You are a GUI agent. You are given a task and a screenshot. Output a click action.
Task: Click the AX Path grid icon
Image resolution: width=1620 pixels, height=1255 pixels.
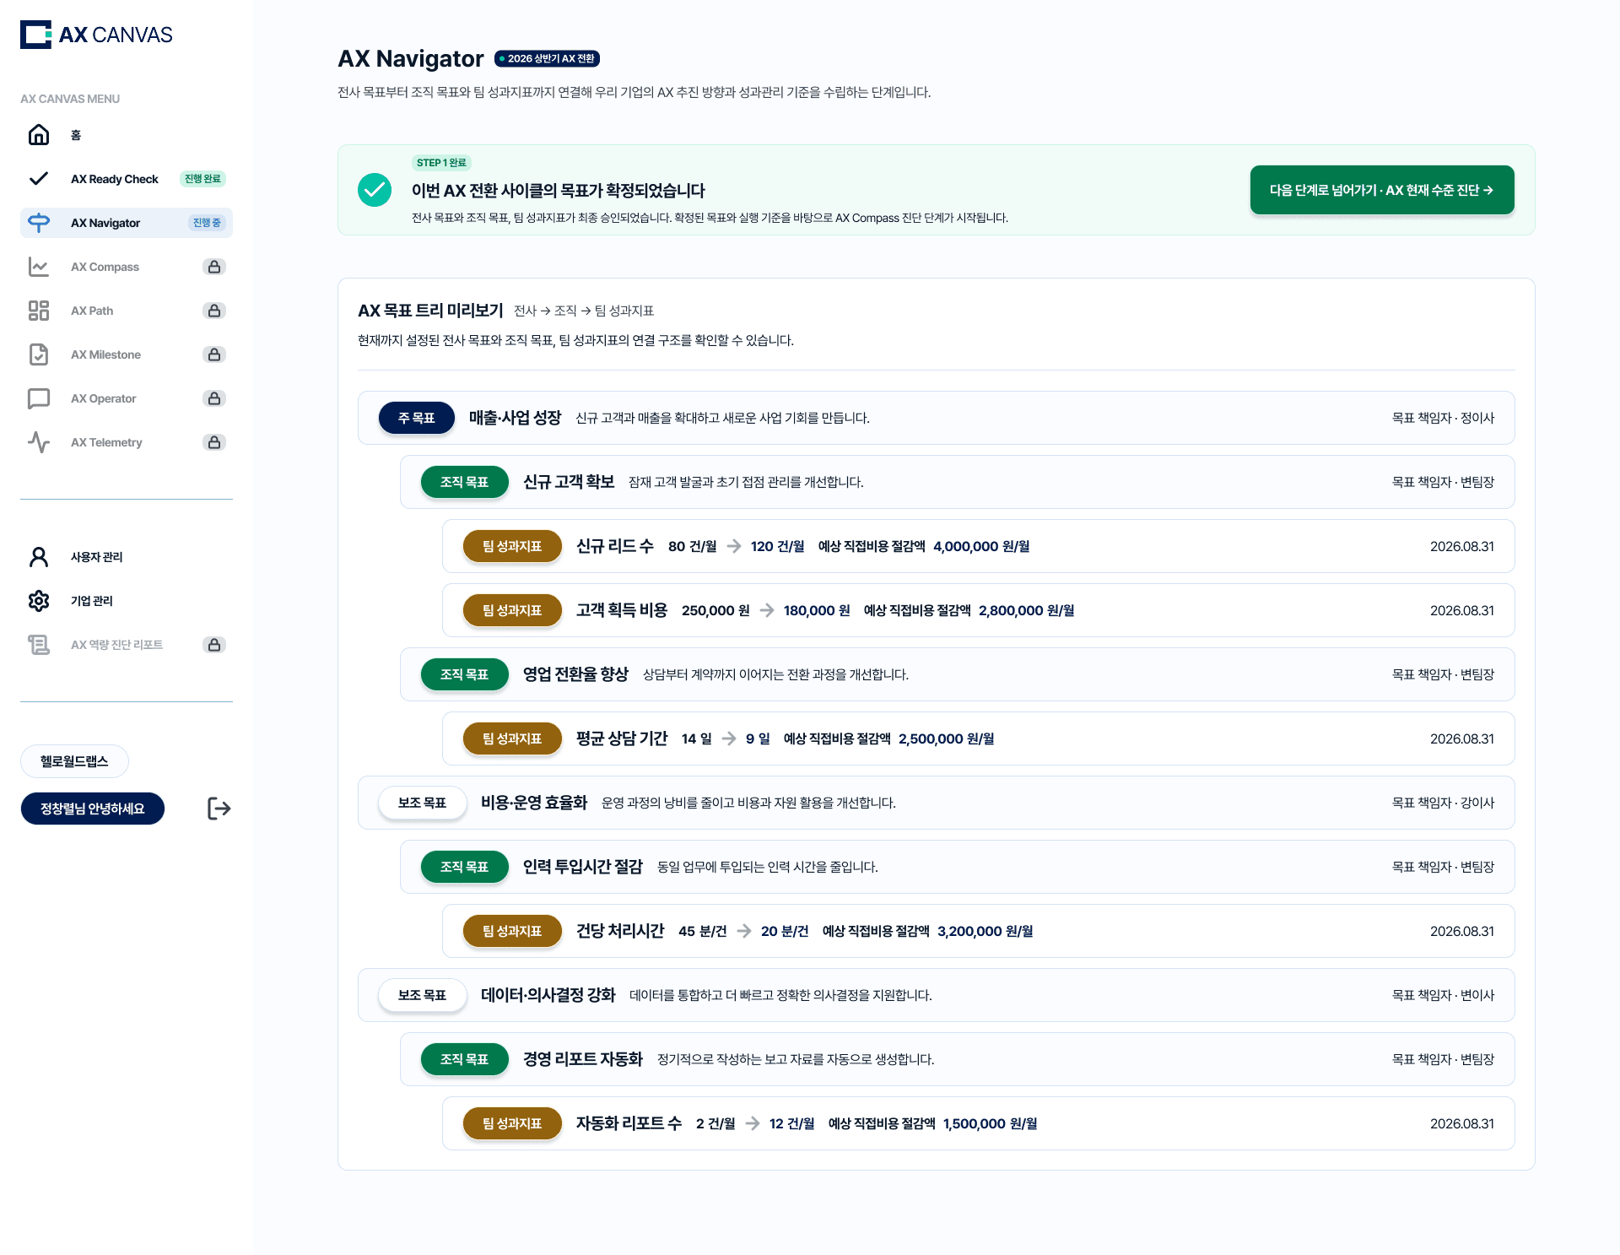[x=39, y=311]
